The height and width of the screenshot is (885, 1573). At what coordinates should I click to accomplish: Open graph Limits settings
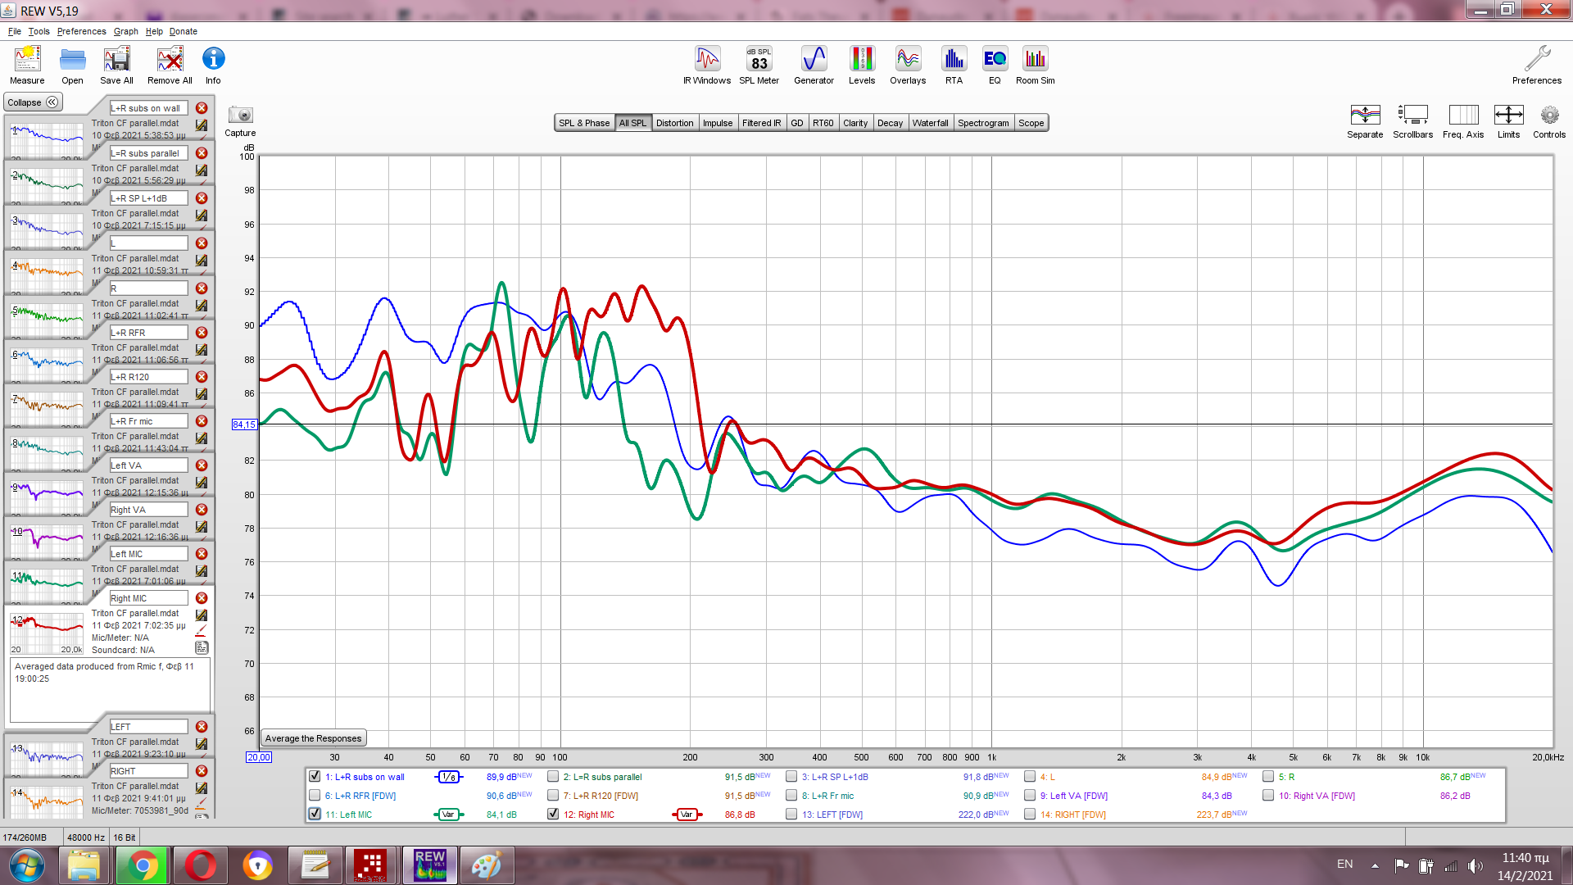[1508, 121]
